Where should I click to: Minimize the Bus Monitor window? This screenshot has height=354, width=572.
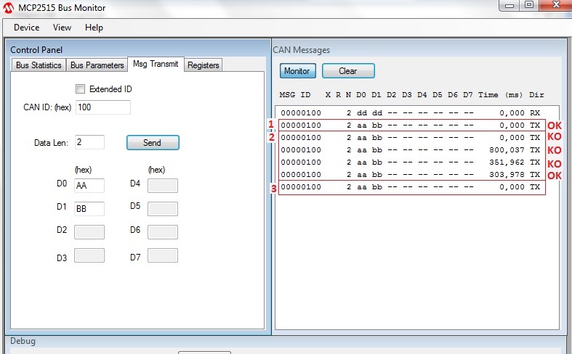510,5
